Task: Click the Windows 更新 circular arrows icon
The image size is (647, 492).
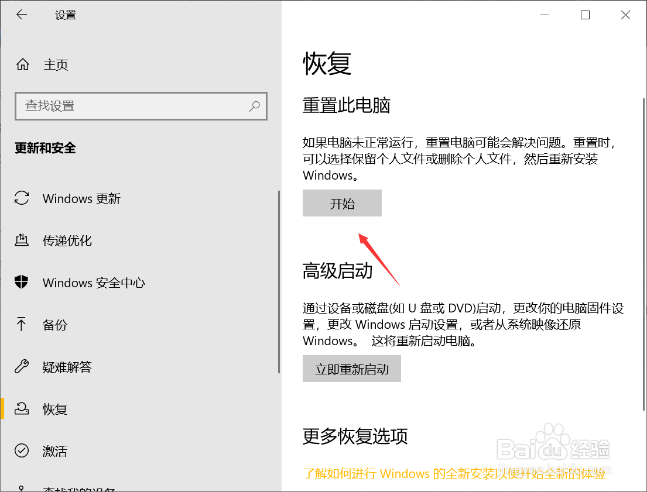Action: point(21,198)
